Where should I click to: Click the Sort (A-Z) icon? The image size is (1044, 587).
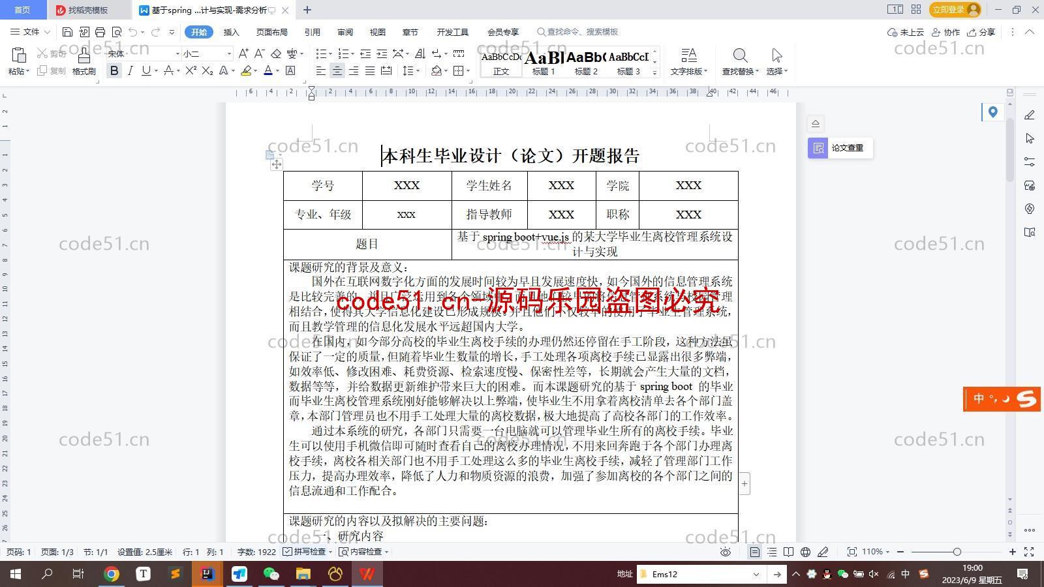pyautogui.click(x=420, y=53)
